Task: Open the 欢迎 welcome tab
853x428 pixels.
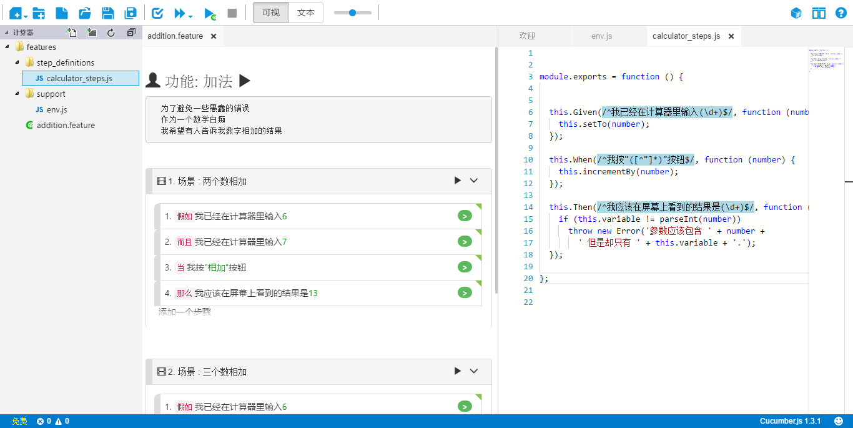Action: [x=527, y=36]
